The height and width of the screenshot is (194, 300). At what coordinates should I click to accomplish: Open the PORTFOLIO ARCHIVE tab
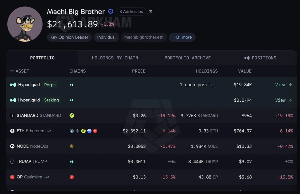point(187,58)
